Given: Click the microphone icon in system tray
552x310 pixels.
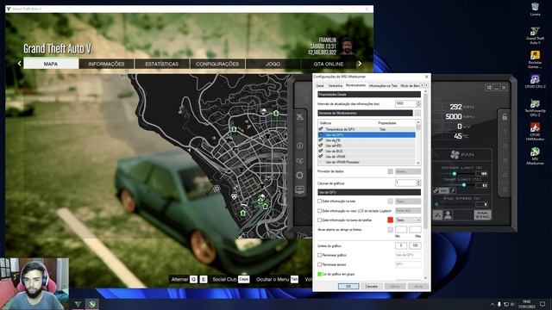Looking at the screenshot, I should click(x=499, y=304).
